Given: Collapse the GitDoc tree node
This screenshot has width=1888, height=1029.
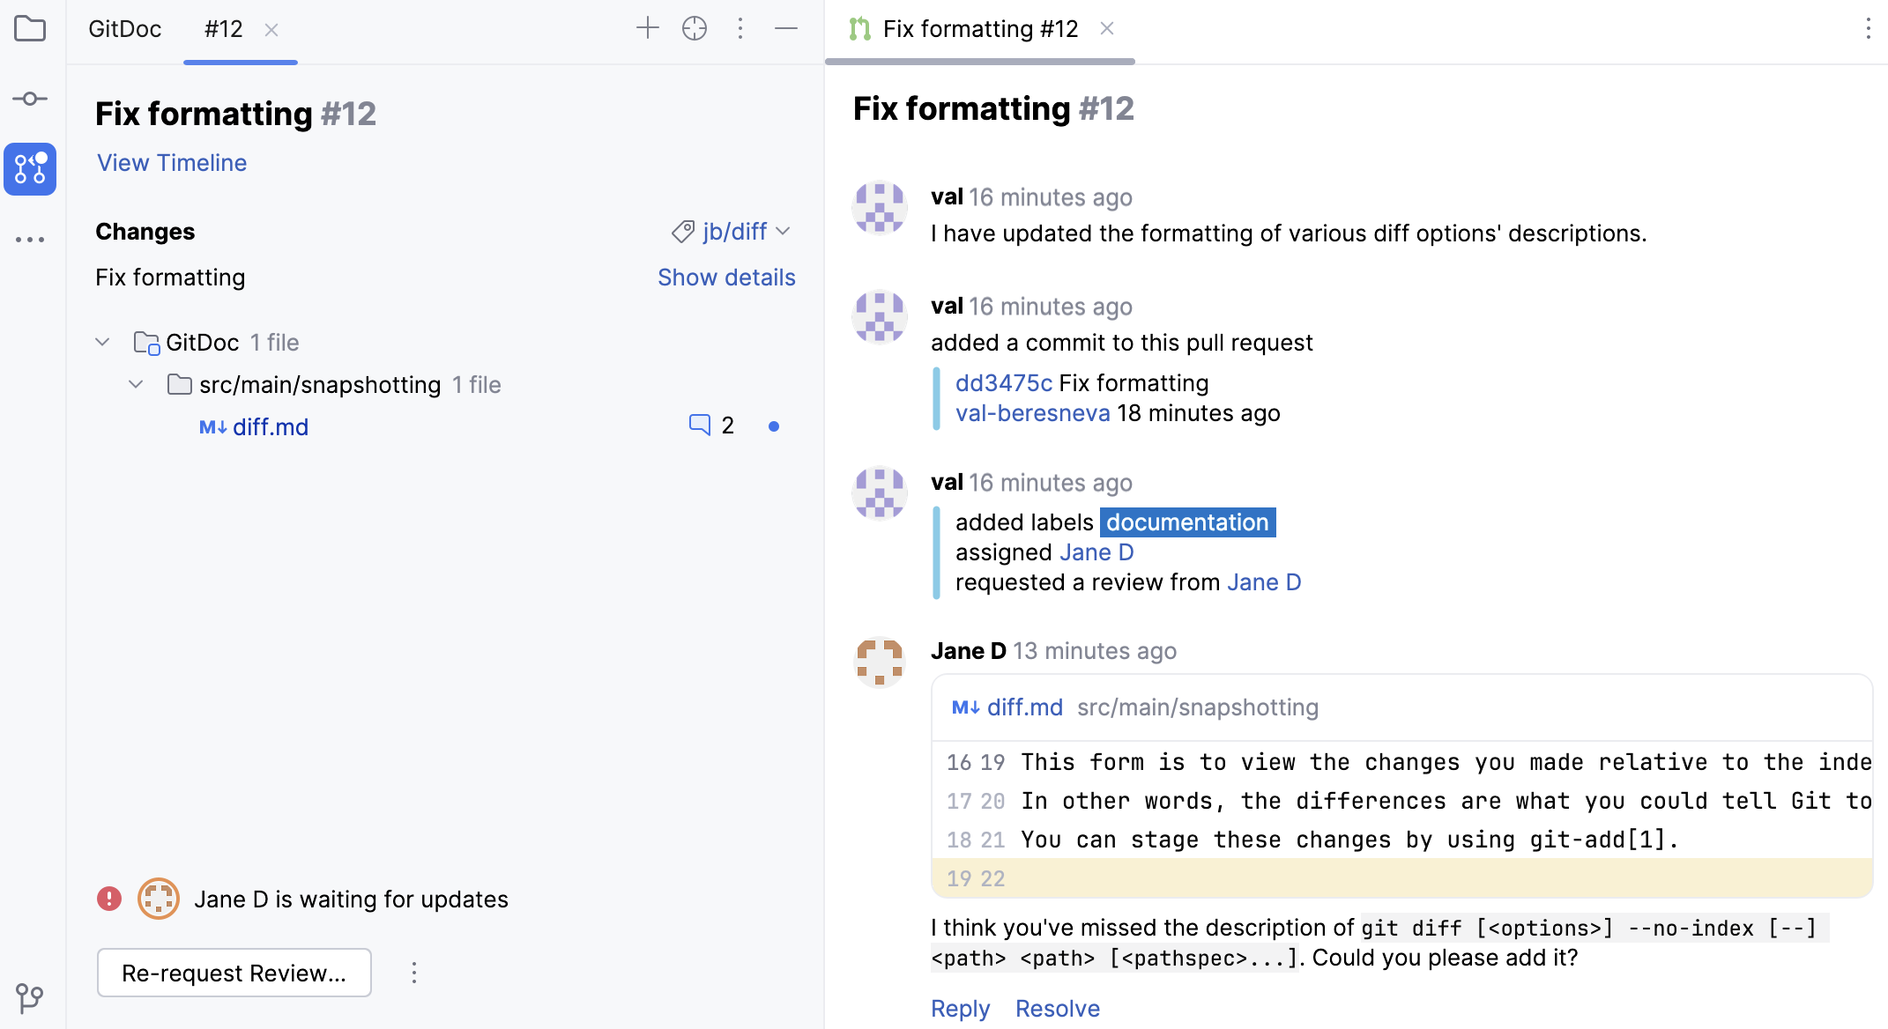Looking at the screenshot, I should 101,342.
